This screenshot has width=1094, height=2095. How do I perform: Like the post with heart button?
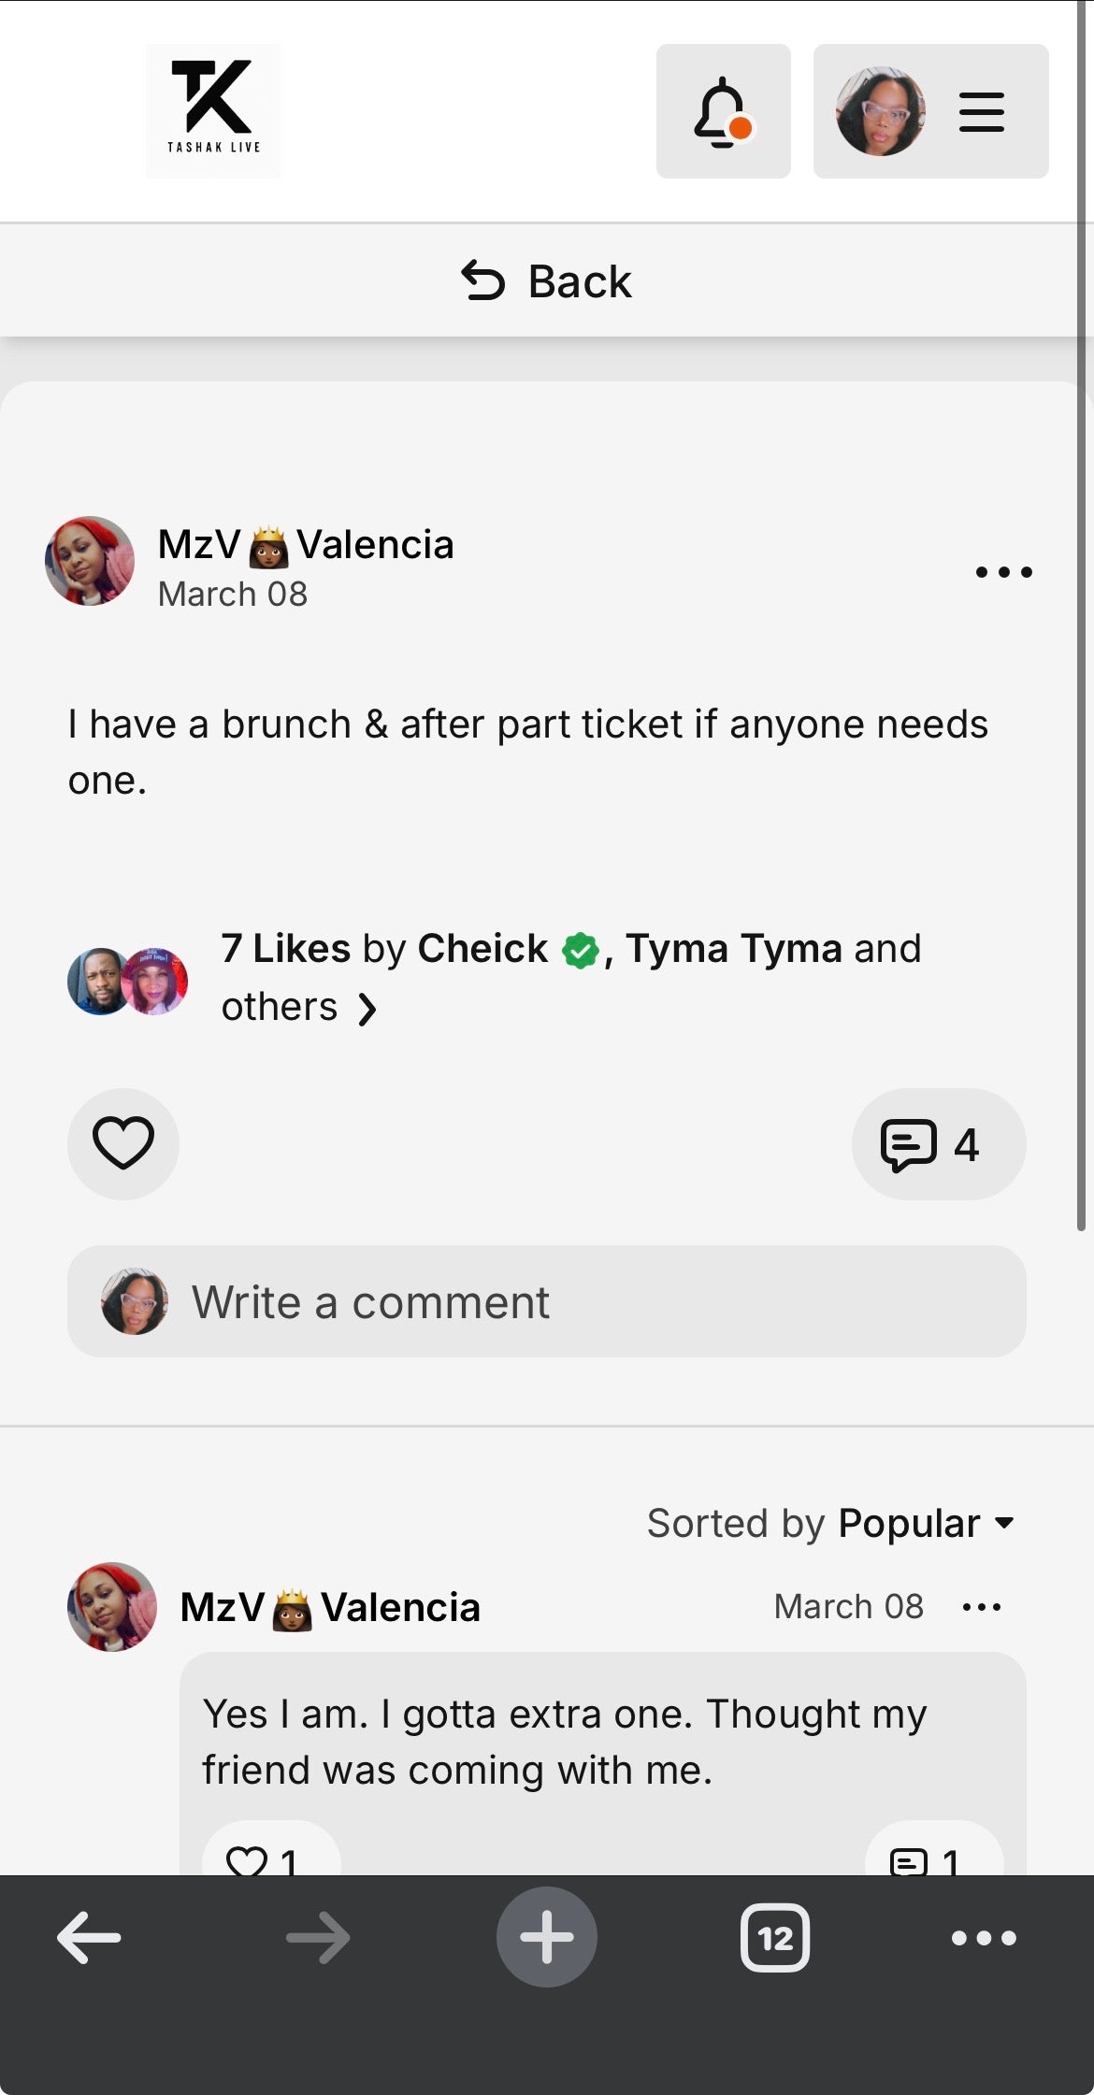(123, 1143)
